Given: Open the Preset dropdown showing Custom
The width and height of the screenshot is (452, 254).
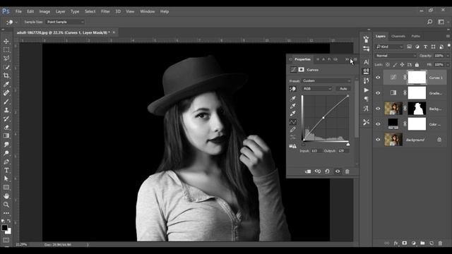Looking at the screenshot, I should click(326, 81).
